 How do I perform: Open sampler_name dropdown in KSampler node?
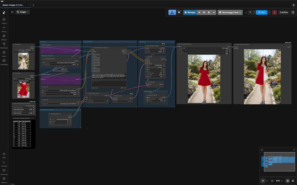tap(155, 73)
